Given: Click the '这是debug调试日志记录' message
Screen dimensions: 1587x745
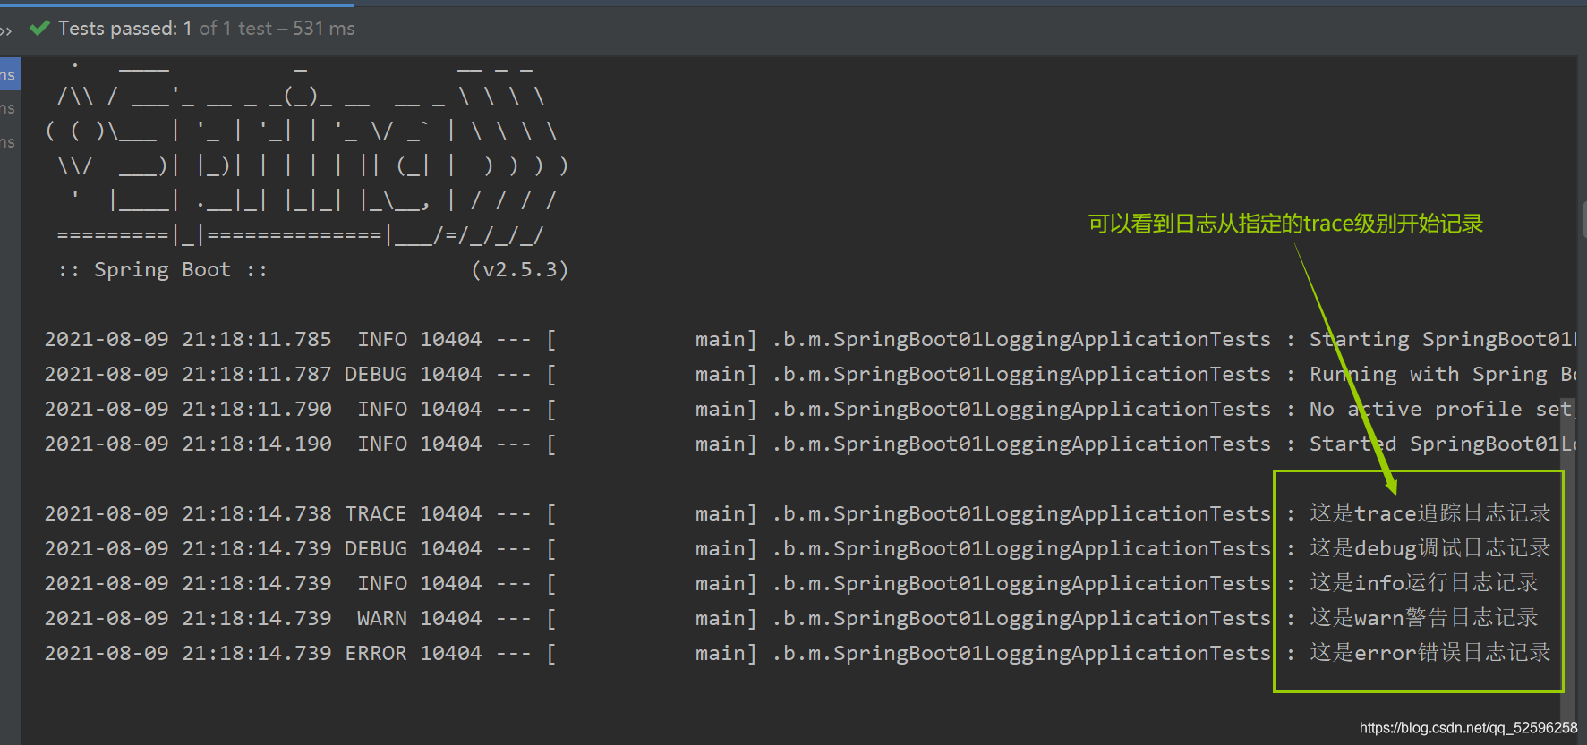Looking at the screenshot, I should pyautogui.click(x=1430, y=548).
